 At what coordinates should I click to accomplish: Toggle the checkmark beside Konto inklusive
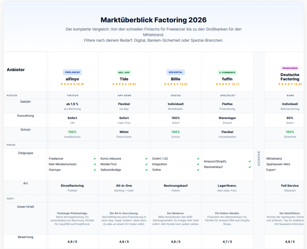pyautogui.click(x=146, y=158)
